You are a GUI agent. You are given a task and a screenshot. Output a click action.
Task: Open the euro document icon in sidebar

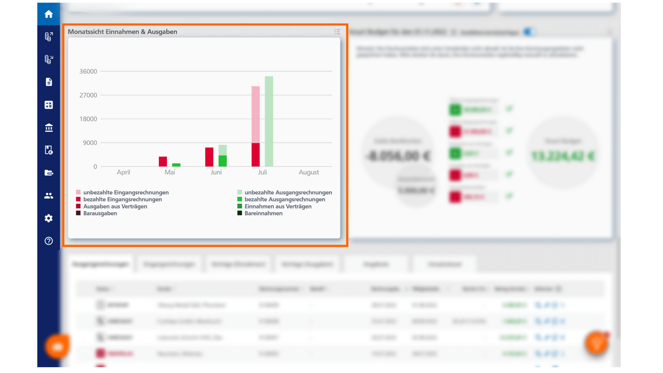[x=49, y=150]
